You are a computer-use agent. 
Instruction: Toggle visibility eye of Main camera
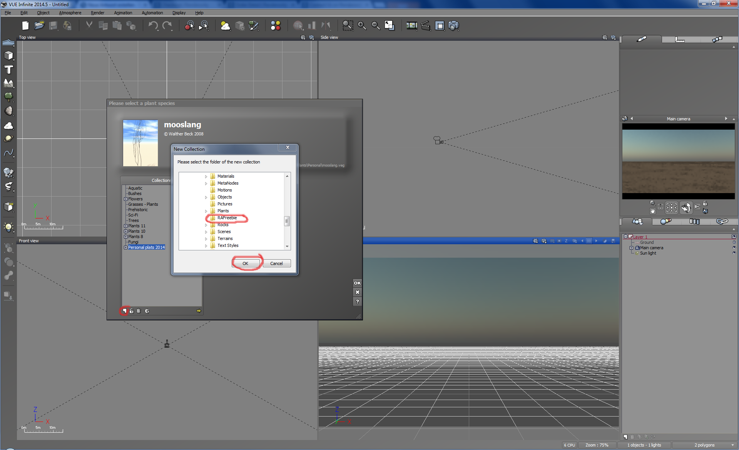734,248
